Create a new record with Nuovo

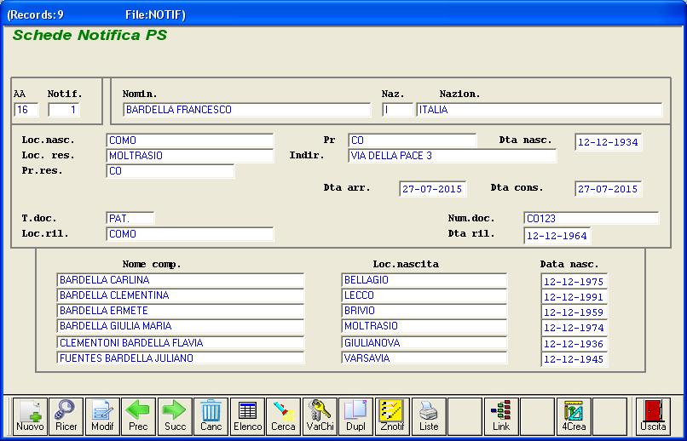(30, 416)
